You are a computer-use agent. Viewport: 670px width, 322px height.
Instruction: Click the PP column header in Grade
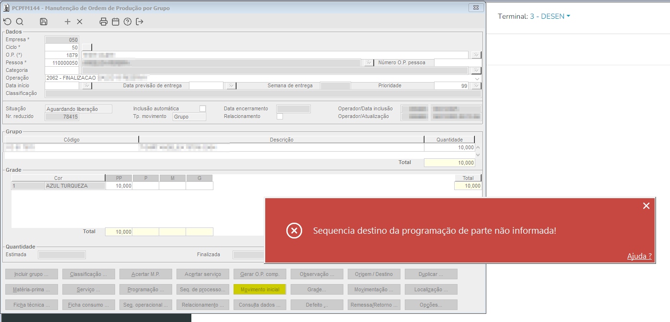(x=119, y=178)
